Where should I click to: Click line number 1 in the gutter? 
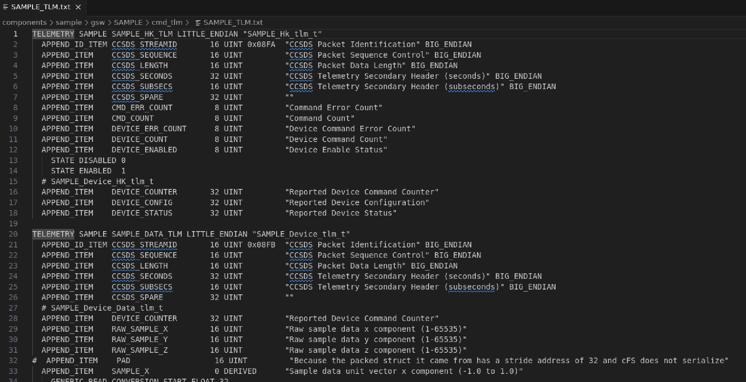[16, 34]
